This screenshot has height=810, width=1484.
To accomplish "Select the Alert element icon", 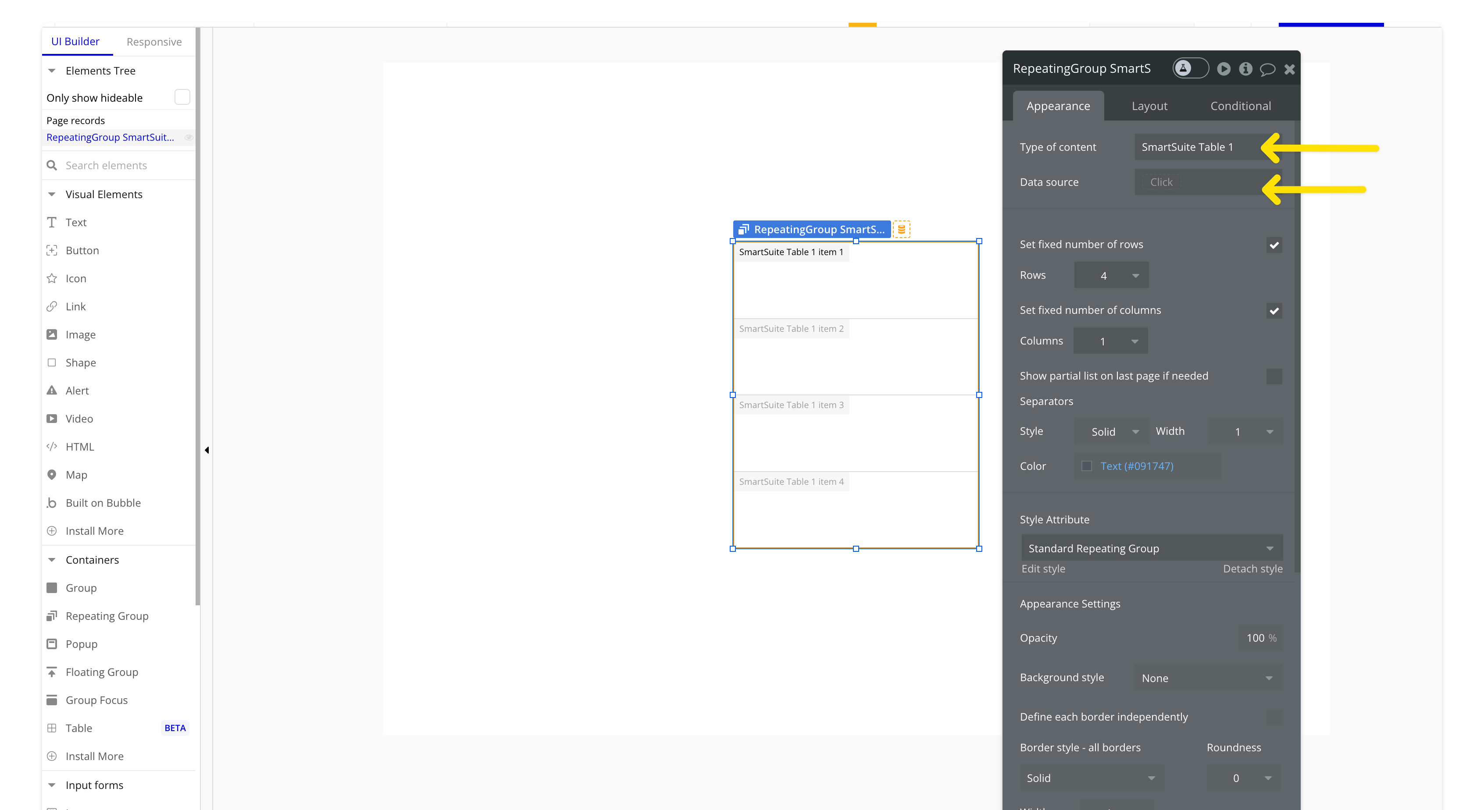I will coord(52,391).
